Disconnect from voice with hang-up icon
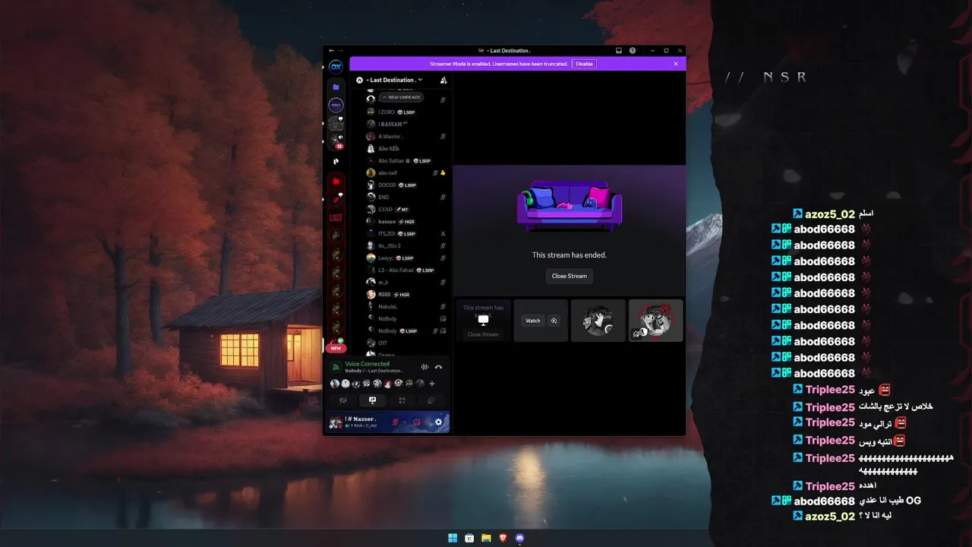 (x=438, y=367)
